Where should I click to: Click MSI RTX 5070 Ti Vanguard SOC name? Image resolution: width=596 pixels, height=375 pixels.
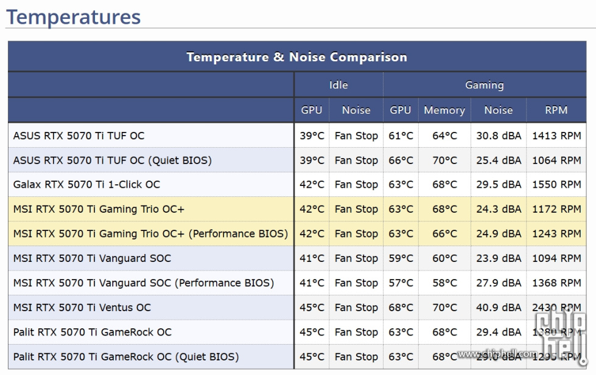point(92,258)
